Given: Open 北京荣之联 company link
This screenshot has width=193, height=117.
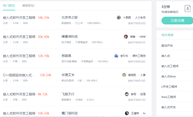Looking at the screenshot, I should coord(69,18).
